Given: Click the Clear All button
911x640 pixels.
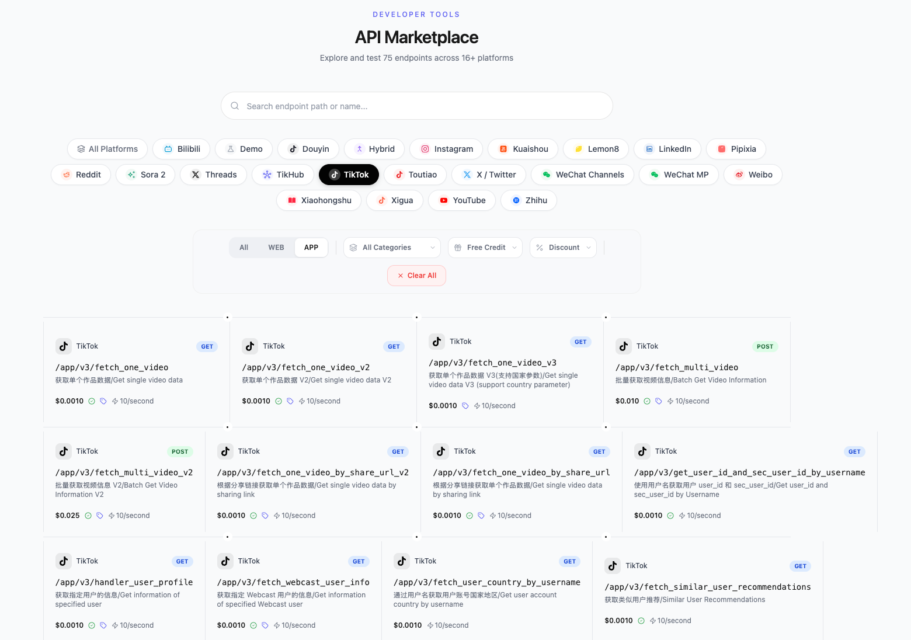Looking at the screenshot, I should (x=416, y=275).
